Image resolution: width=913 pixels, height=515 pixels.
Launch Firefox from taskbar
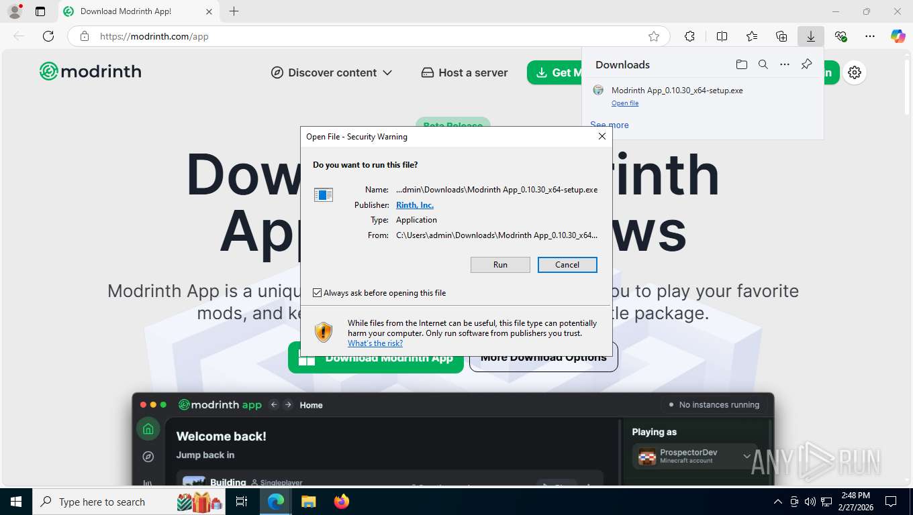click(342, 502)
